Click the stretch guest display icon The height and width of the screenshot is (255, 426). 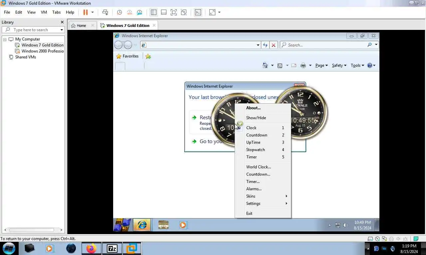[212, 12]
